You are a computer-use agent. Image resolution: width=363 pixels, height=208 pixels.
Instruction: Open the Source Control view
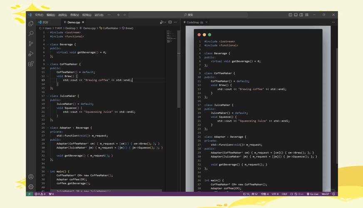click(31, 43)
